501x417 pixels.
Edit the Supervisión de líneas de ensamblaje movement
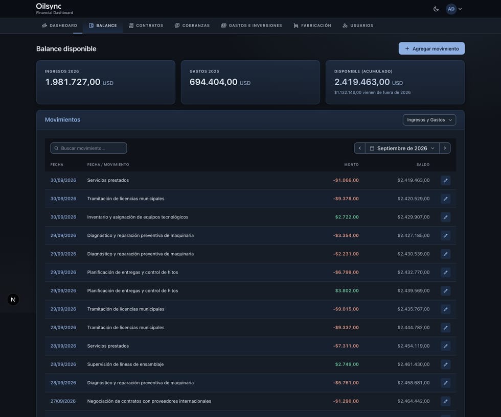[x=445, y=364]
